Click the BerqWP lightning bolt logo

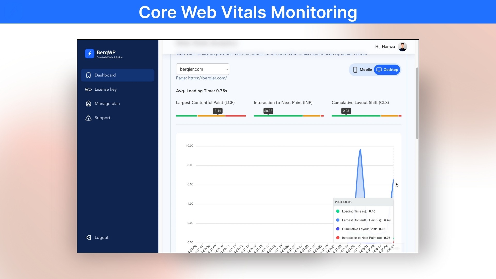[x=89, y=54]
